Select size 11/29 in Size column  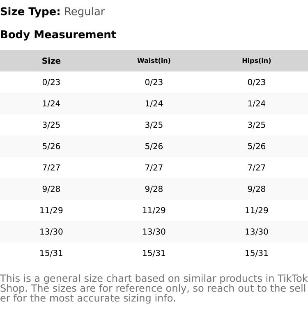point(51,210)
